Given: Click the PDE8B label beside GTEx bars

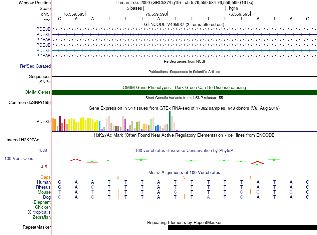Looking at the screenshot, I should click(43, 122).
